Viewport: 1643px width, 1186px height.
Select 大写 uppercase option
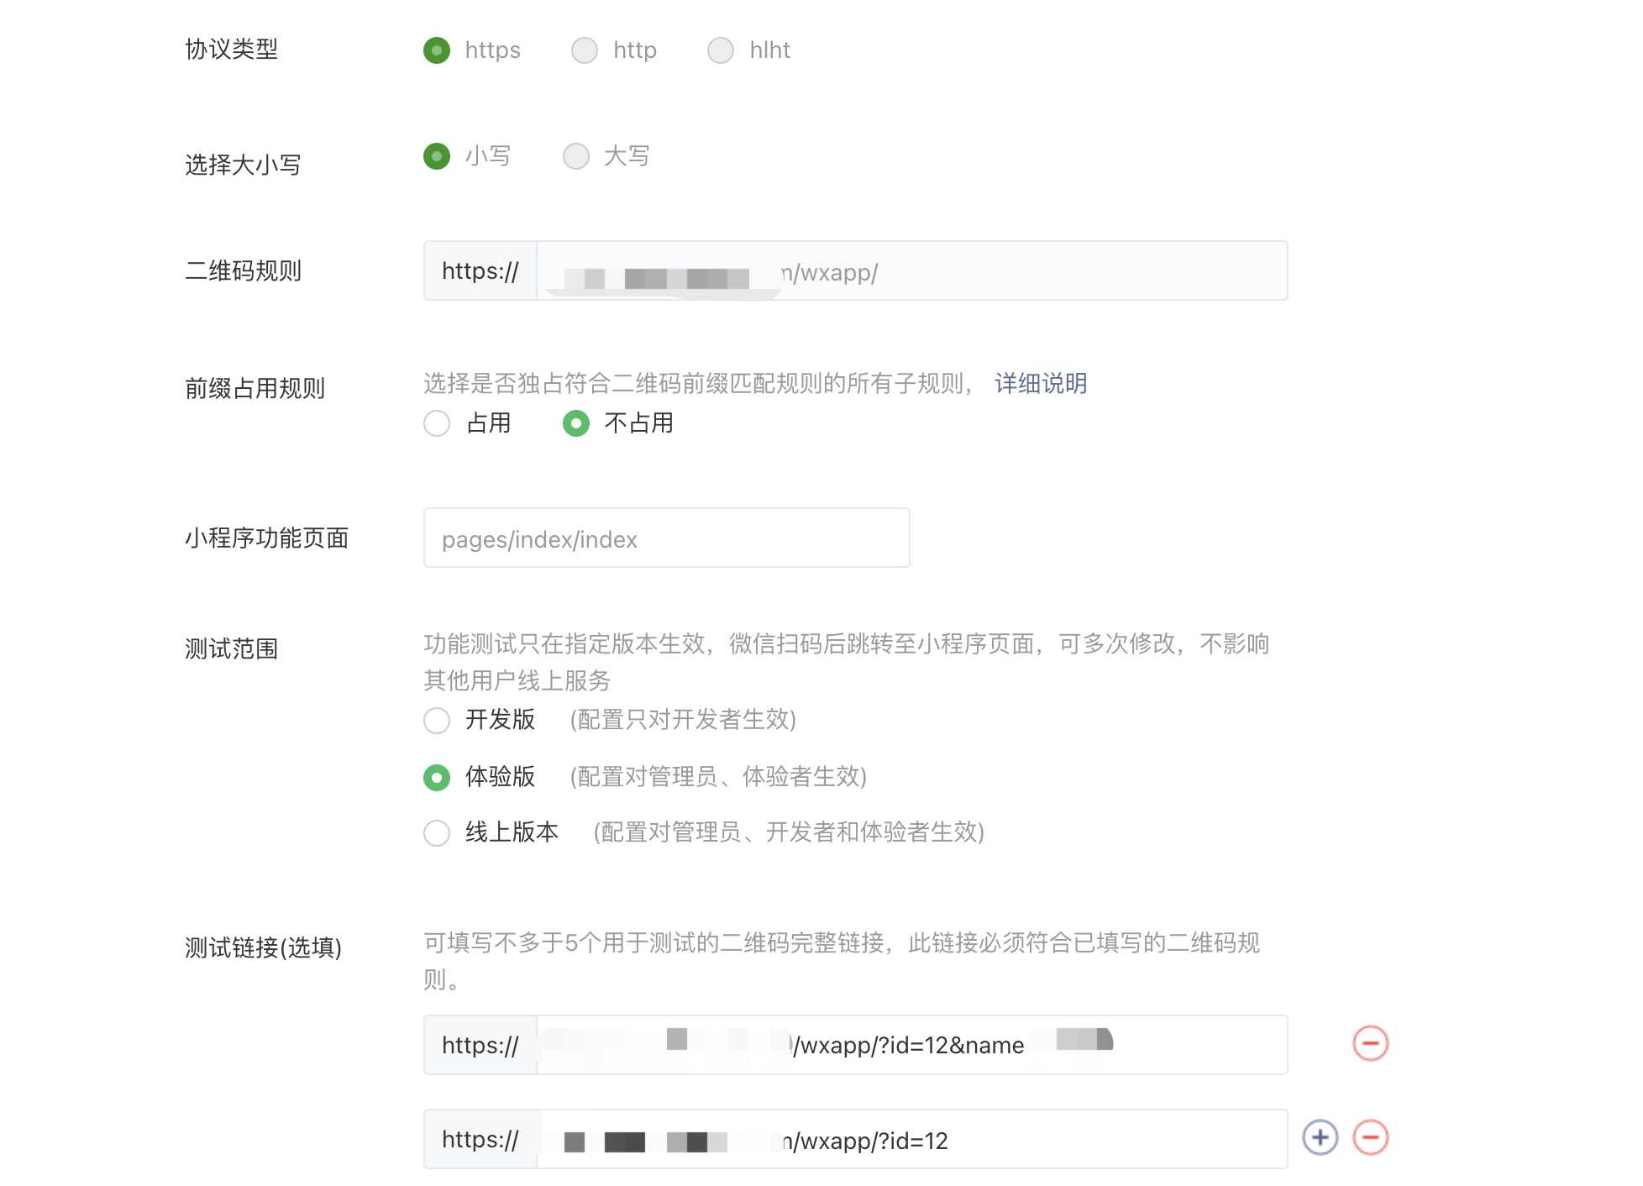click(x=576, y=156)
